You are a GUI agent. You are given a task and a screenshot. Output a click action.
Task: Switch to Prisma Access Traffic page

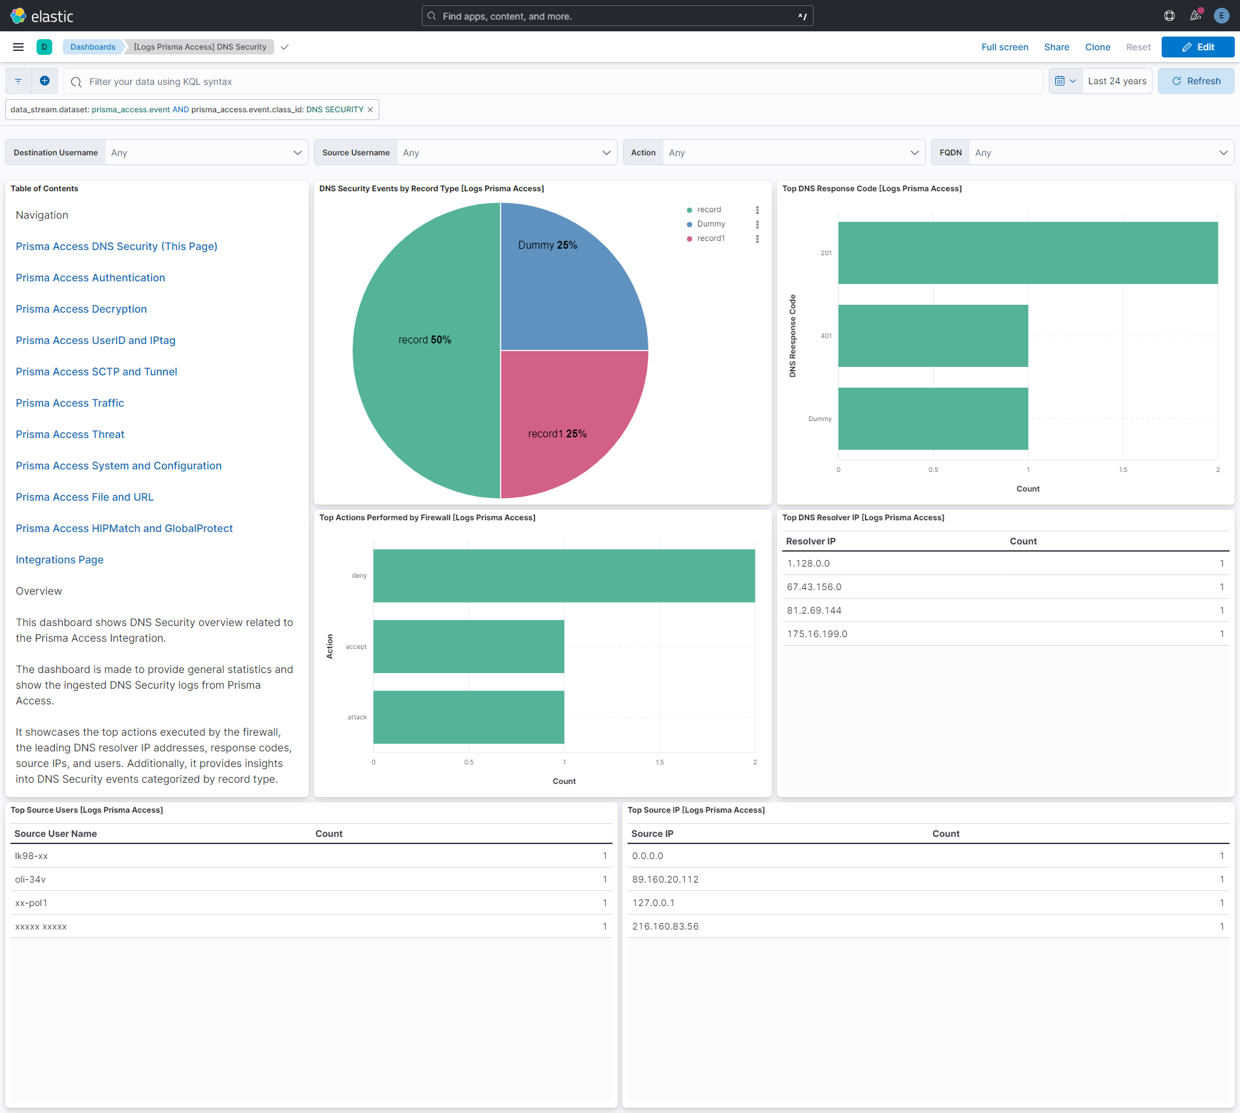click(x=70, y=403)
